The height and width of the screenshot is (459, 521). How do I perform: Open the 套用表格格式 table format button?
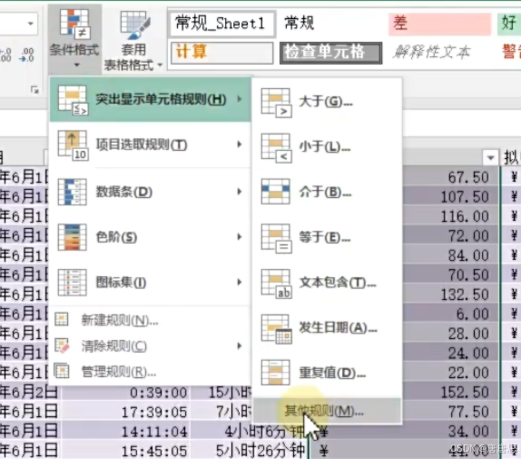coord(133,41)
